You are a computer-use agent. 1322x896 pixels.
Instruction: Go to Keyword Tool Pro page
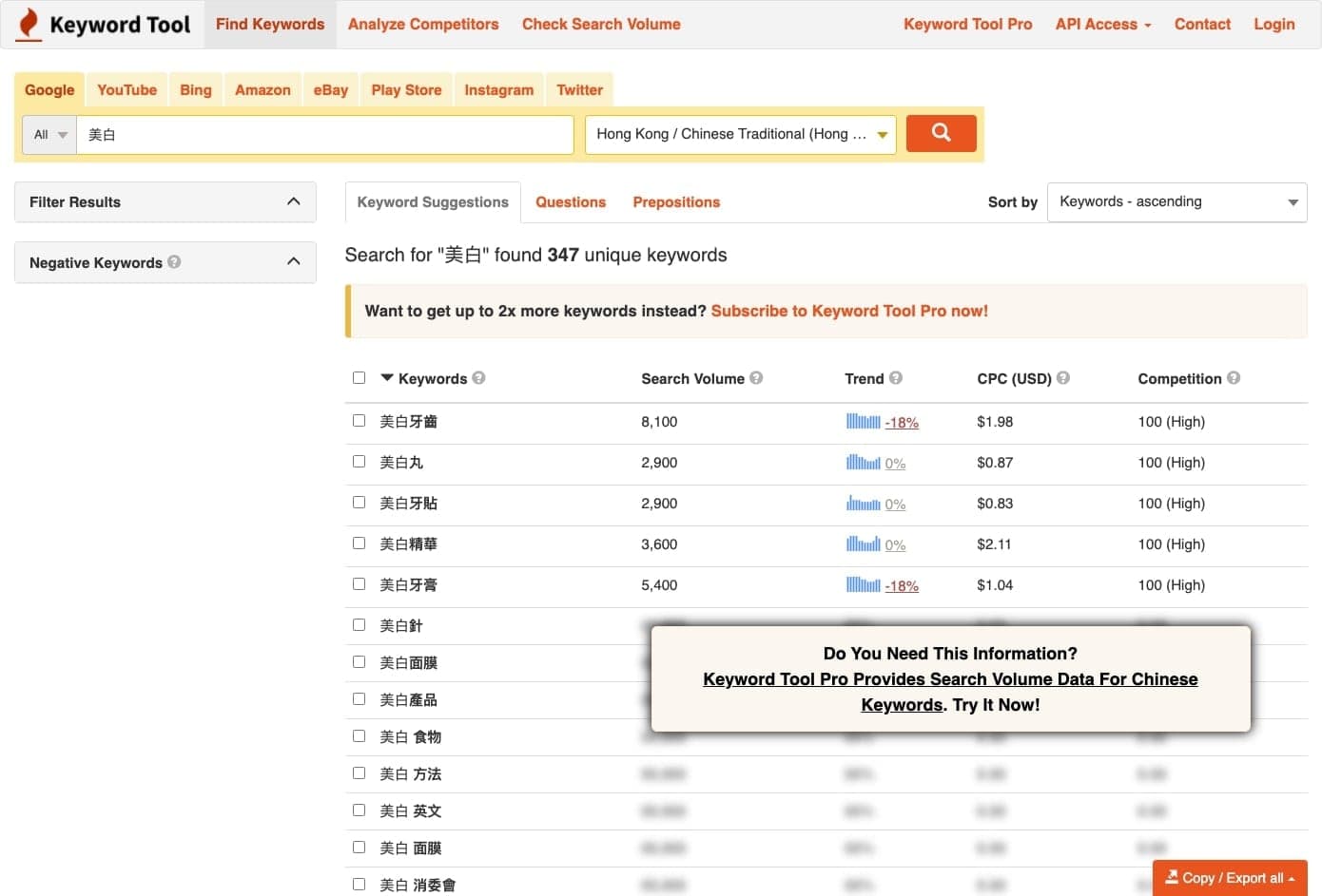pos(967,24)
